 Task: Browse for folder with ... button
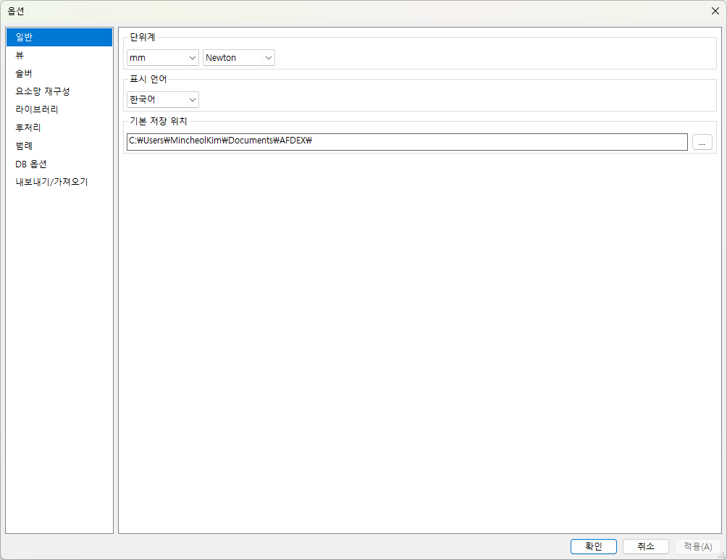702,142
